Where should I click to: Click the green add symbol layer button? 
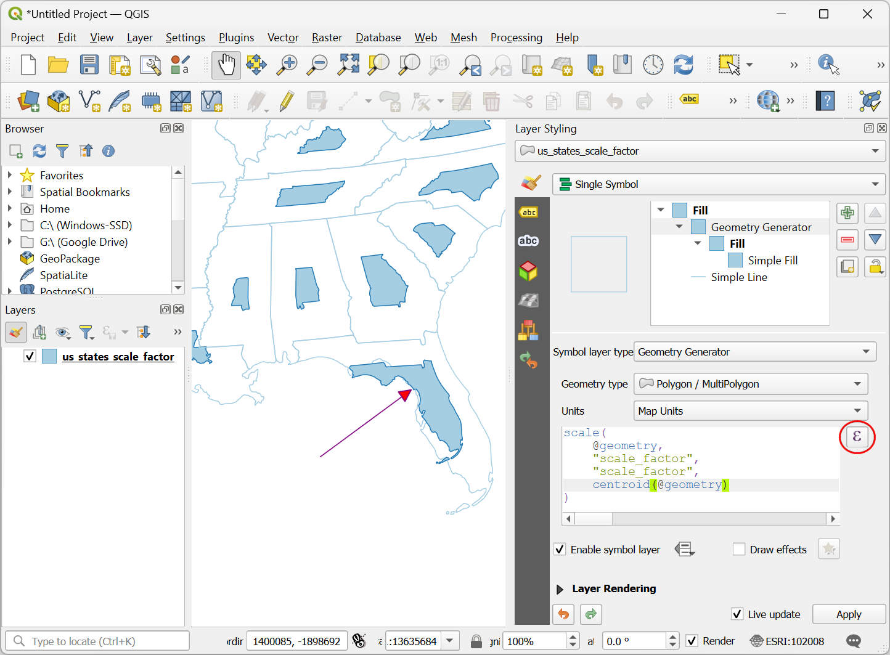point(847,213)
